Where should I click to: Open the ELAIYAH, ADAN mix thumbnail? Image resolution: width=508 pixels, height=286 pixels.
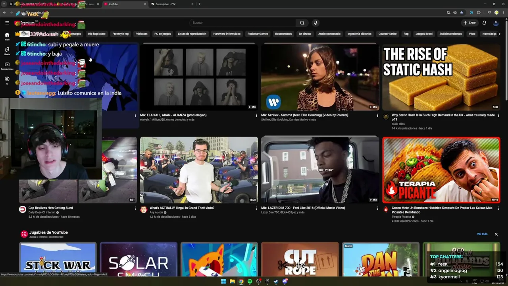coord(199,77)
